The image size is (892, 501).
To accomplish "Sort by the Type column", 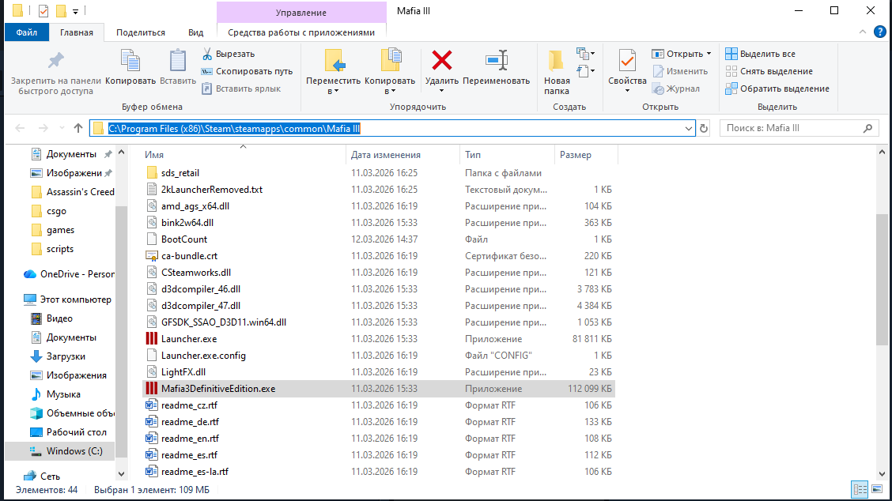I will [507, 155].
